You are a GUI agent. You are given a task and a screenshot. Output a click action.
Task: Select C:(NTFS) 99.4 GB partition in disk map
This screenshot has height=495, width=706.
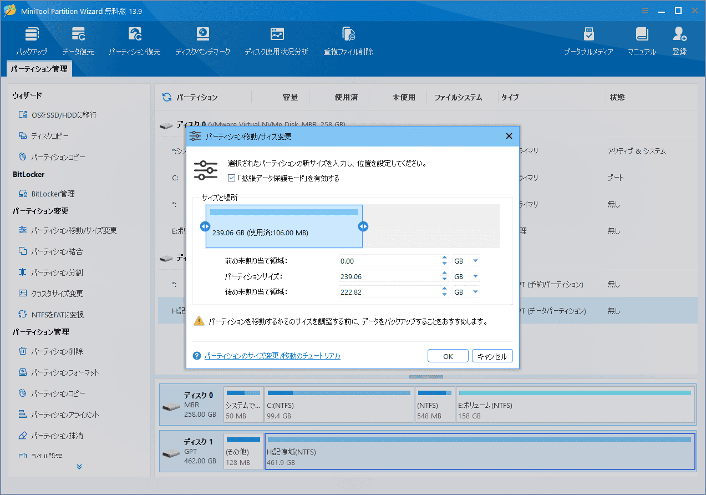(x=339, y=405)
